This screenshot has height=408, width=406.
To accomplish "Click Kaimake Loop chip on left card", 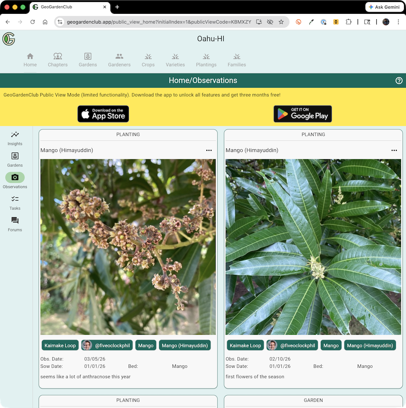I will (60, 345).
